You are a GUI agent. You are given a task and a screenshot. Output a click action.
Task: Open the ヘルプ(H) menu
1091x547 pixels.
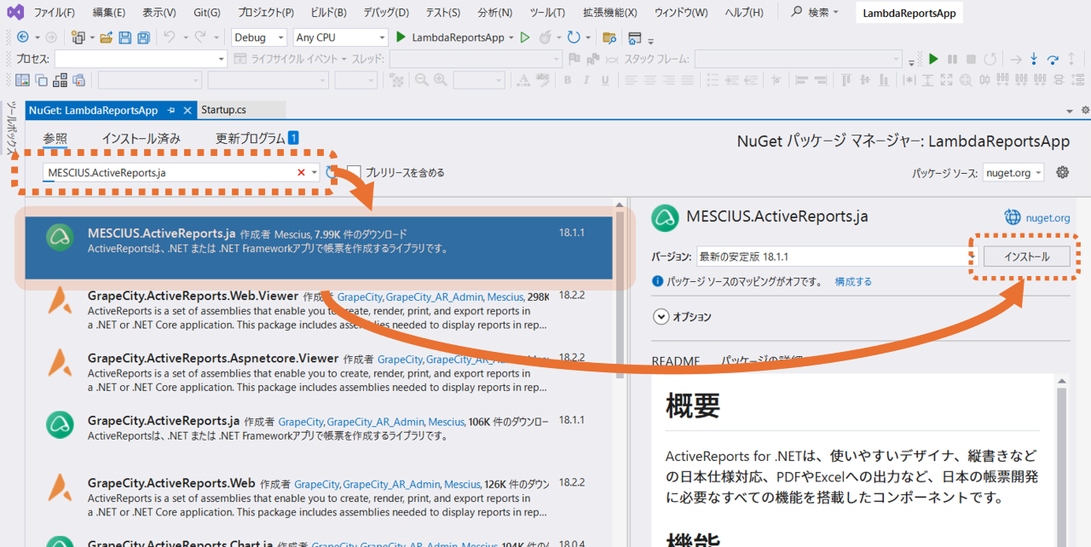point(744,13)
